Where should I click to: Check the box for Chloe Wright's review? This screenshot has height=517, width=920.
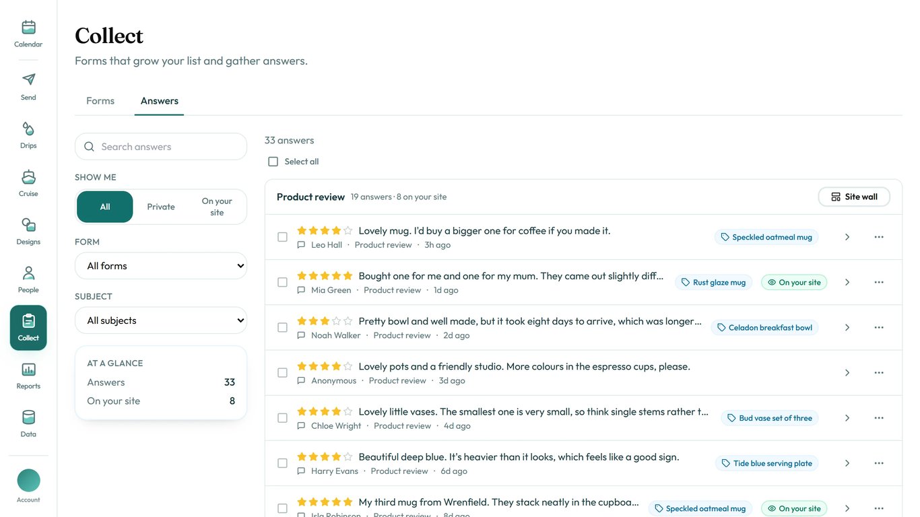(282, 417)
